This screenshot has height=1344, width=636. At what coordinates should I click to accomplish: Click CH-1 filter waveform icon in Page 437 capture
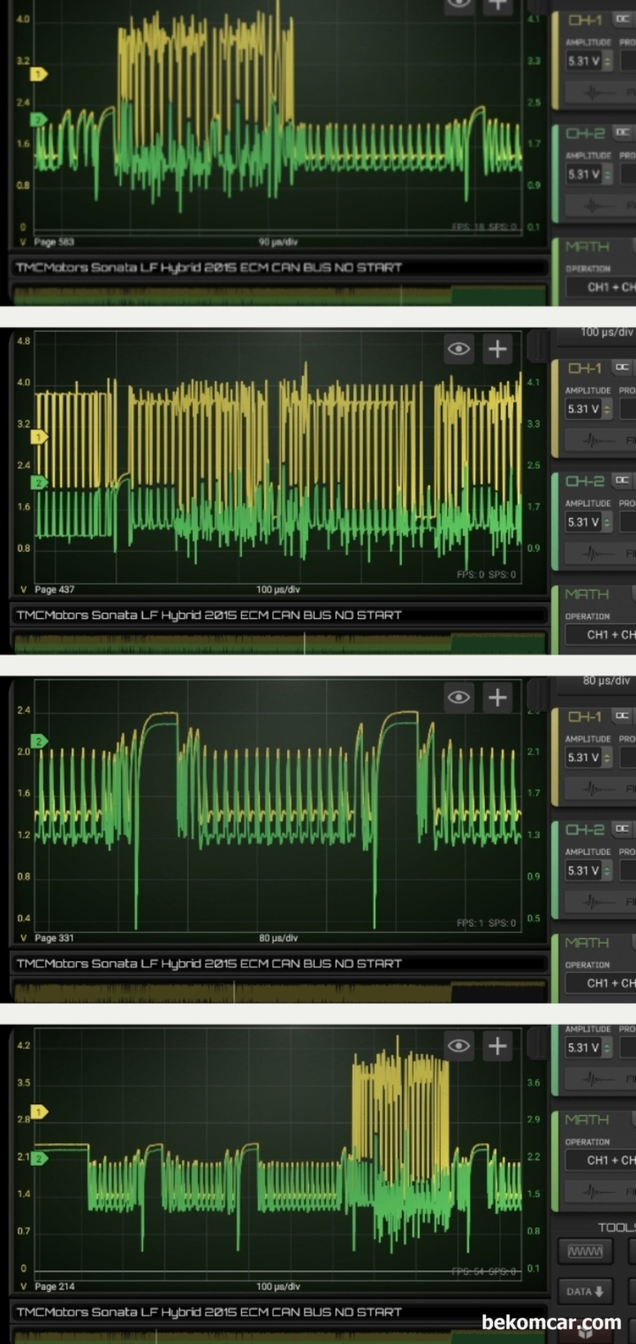591,440
